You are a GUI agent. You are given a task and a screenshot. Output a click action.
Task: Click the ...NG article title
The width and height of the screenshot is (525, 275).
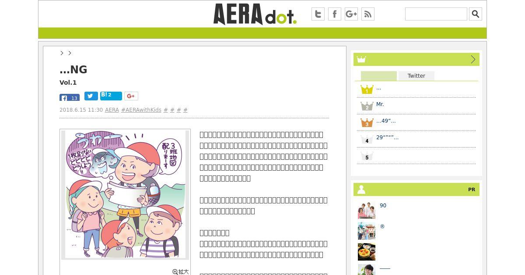[73, 69]
